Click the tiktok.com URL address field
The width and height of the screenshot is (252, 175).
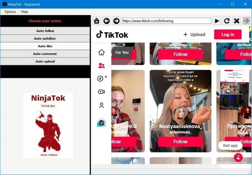coord(167,21)
